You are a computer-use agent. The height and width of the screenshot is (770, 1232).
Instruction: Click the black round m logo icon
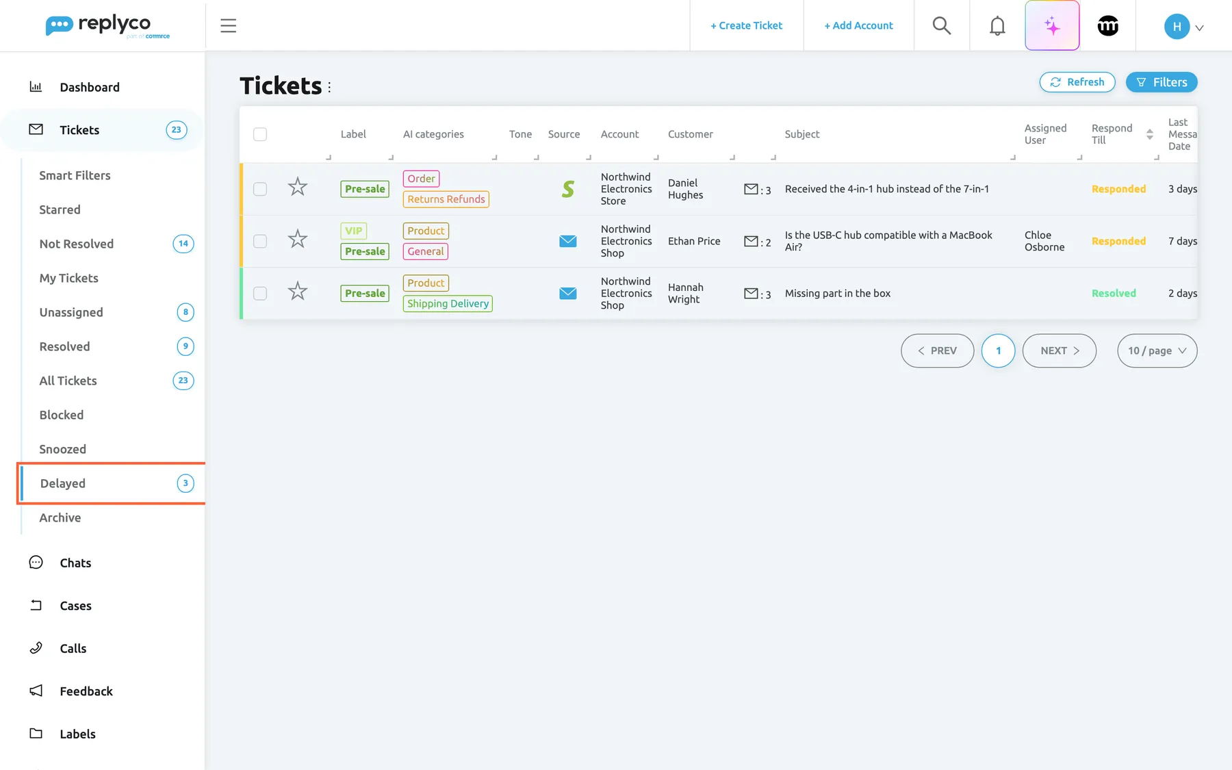[1107, 26]
